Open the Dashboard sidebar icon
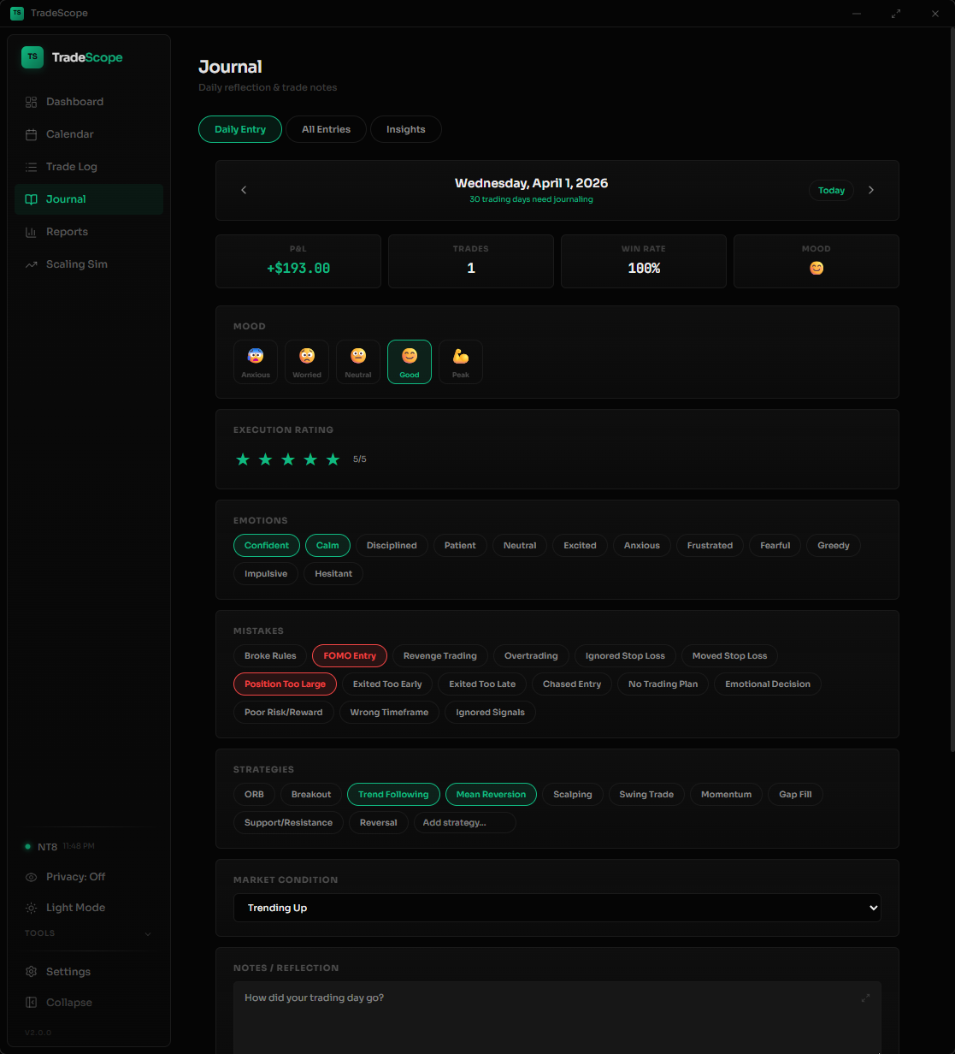This screenshot has height=1054, width=955. (31, 101)
